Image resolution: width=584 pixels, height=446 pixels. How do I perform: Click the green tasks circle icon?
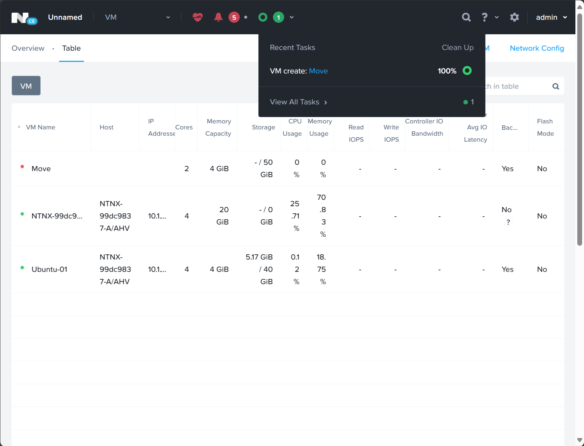point(263,17)
